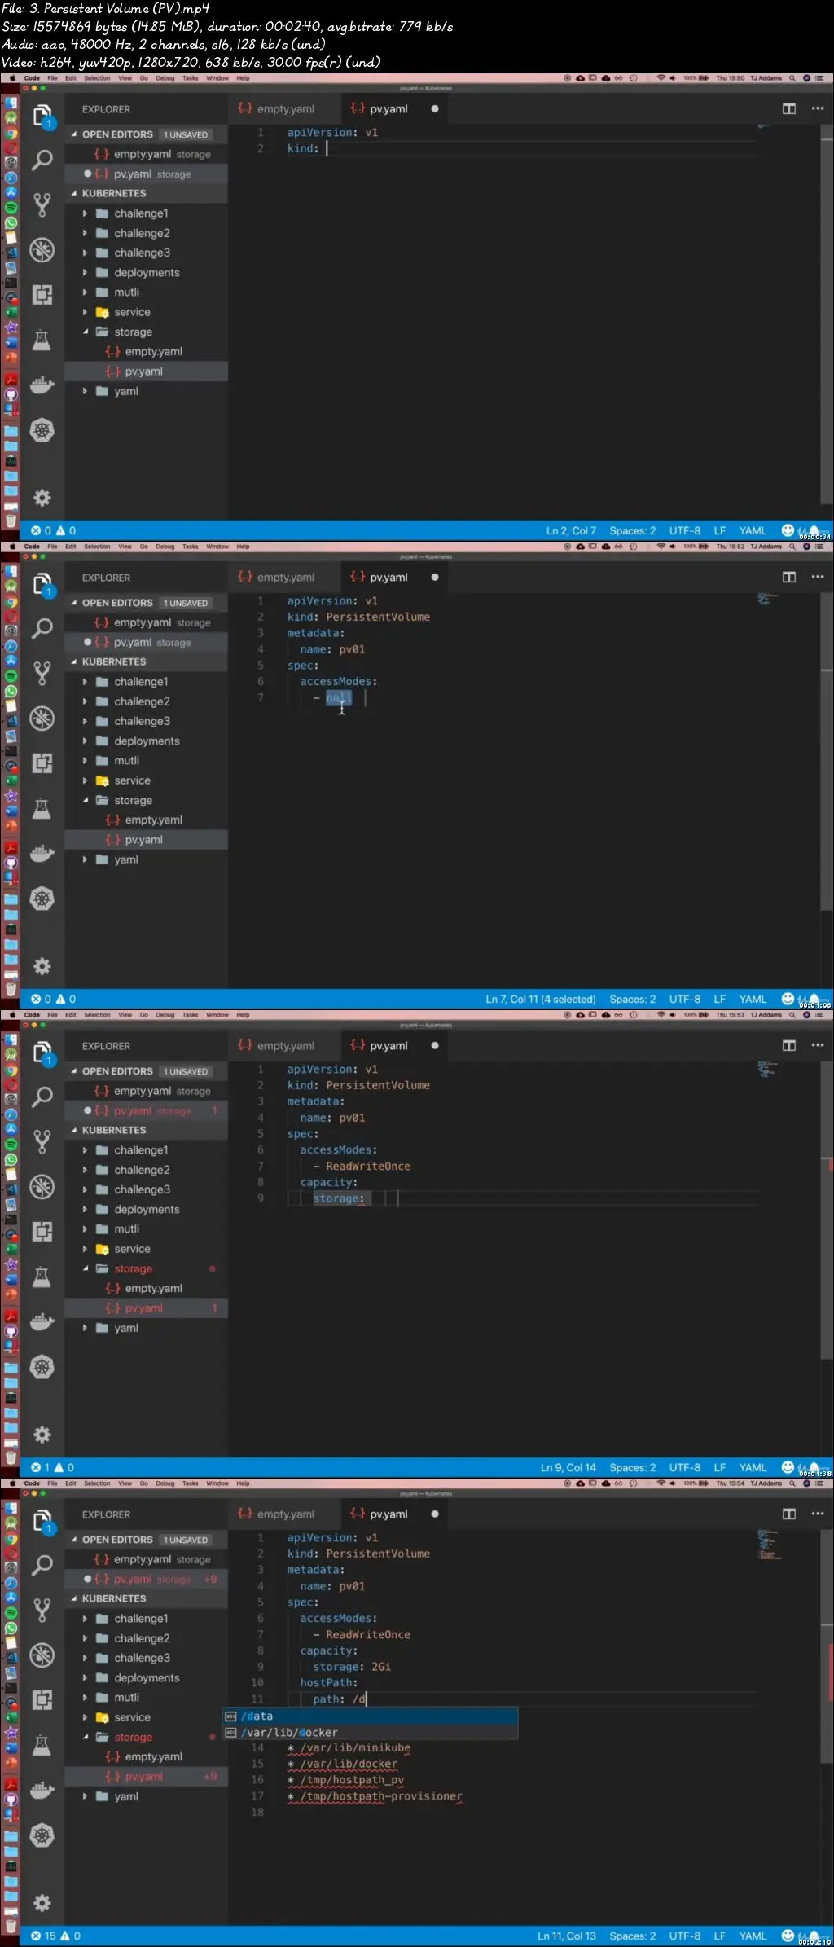The height and width of the screenshot is (1947, 834).
Task: Click editor minimap in the Ln 11 frame
Action: click(768, 1545)
